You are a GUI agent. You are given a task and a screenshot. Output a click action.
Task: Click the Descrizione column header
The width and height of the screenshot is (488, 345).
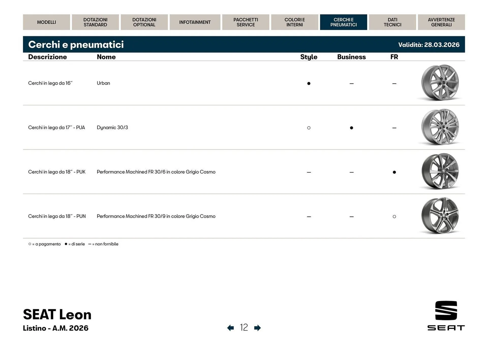(x=48, y=57)
